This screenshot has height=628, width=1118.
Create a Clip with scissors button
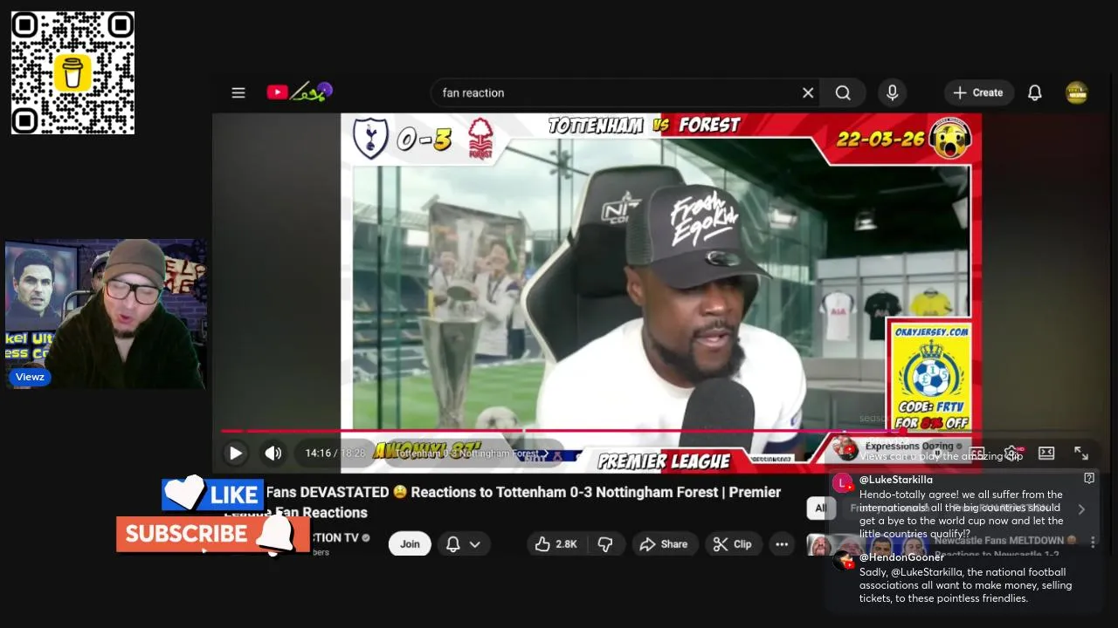(732, 543)
